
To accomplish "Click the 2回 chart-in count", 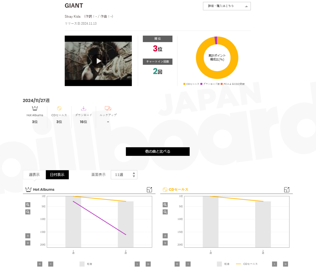I will coord(158,71).
